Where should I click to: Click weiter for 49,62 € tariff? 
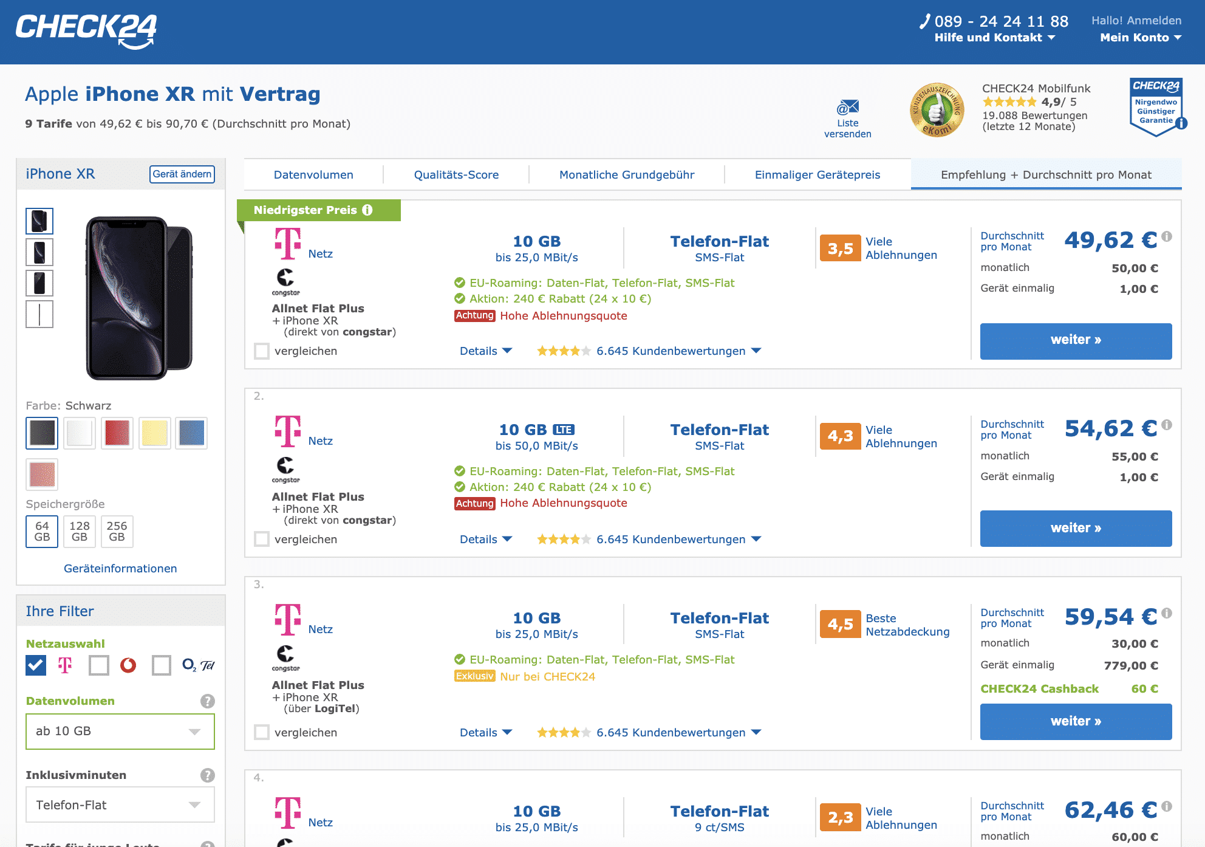pyautogui.click(x=1076, y=341)
